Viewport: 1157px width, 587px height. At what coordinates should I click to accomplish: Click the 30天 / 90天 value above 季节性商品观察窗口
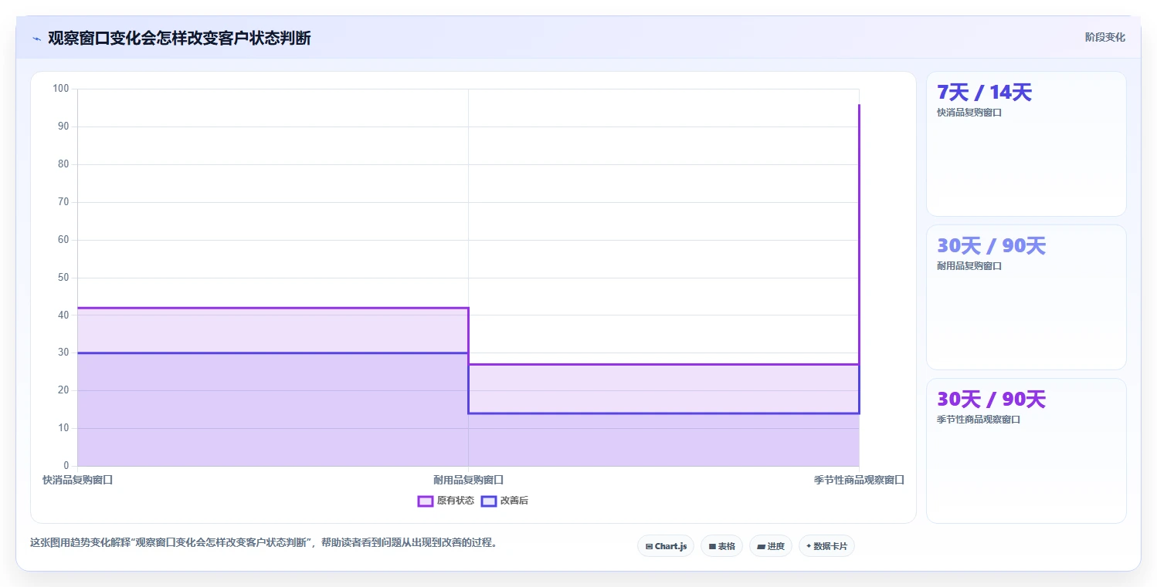click(991, 400)
